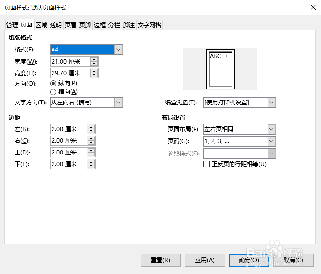The image size is (321, 274).
Task: Open the 区域 tab
Action: (x=41, y=25)
